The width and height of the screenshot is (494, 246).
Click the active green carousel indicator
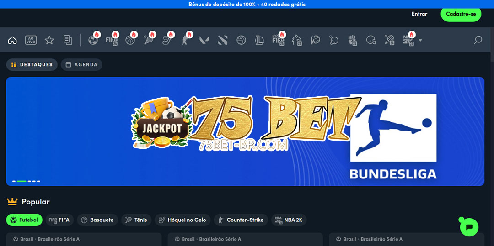tap(21, 181)
